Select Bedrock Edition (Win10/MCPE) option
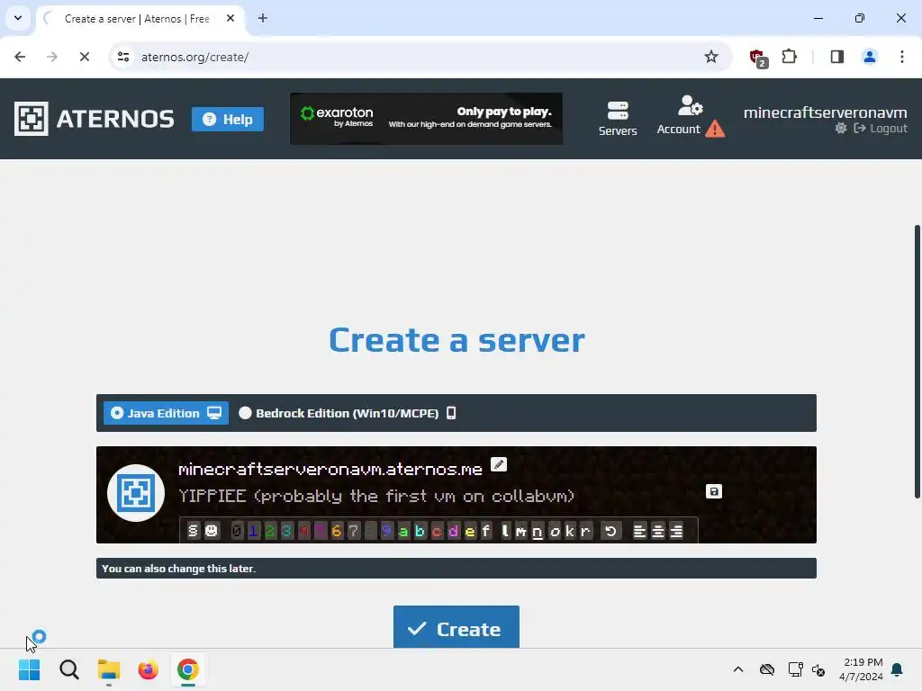The image size is (922, 691). (x=347, y=413)
